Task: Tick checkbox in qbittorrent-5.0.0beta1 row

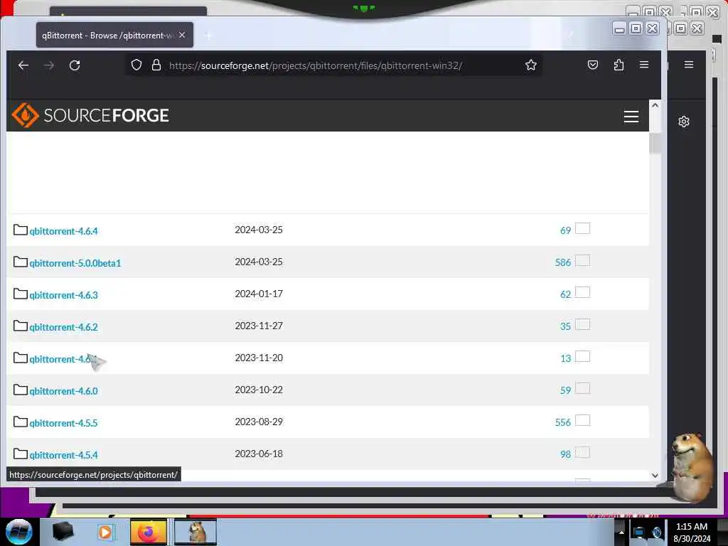Action: [582, 260]
